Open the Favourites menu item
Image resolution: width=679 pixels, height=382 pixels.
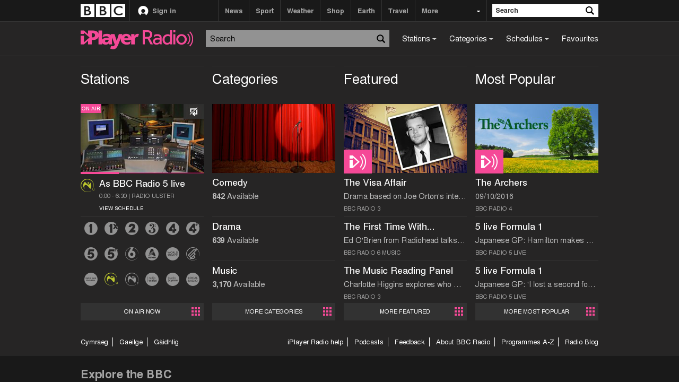(580, 39)
